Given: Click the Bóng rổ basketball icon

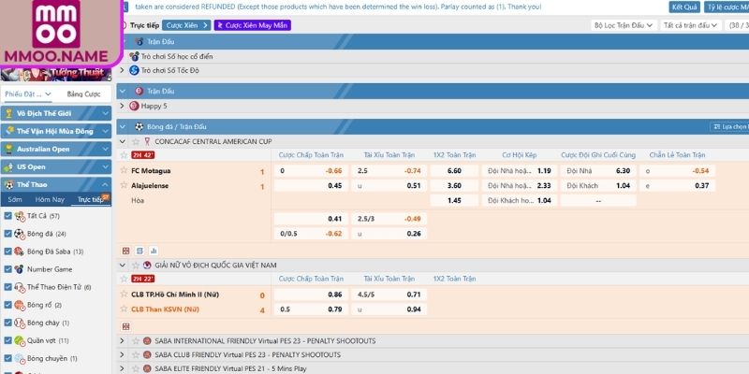Looking at the screenshot, I should 20,305.
